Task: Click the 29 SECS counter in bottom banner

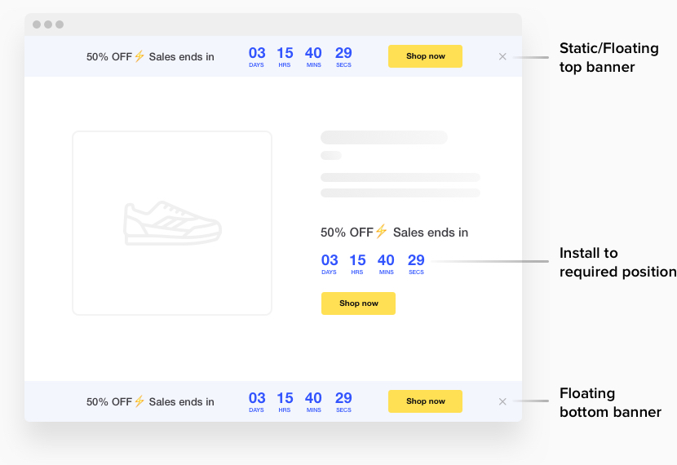Action: 343,401
